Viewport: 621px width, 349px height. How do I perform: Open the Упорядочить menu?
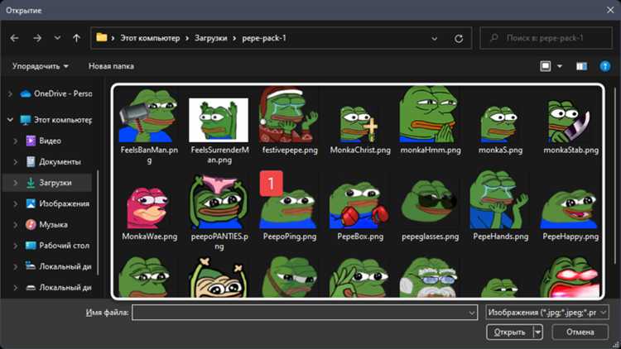[x=40, y=66]
